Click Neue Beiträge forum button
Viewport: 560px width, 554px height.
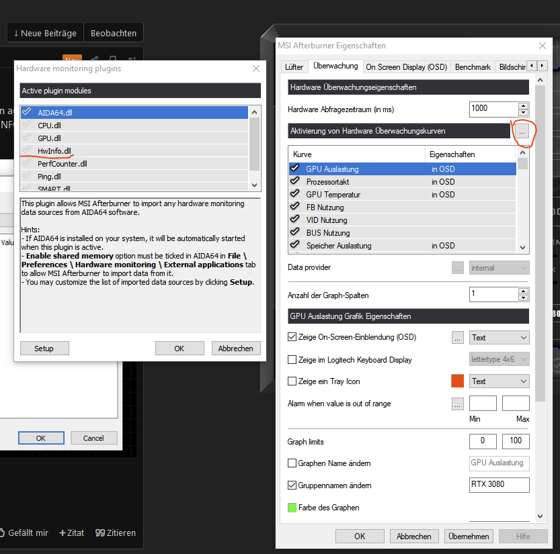coord(45,33)
